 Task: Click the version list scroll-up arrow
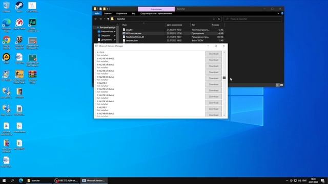224,52
